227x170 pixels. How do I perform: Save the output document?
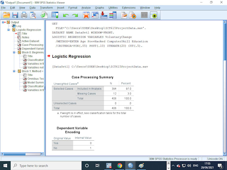tap(15, 15)
